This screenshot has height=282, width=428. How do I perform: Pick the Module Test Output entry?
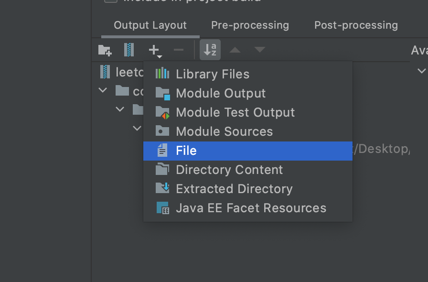coord(235,112)
